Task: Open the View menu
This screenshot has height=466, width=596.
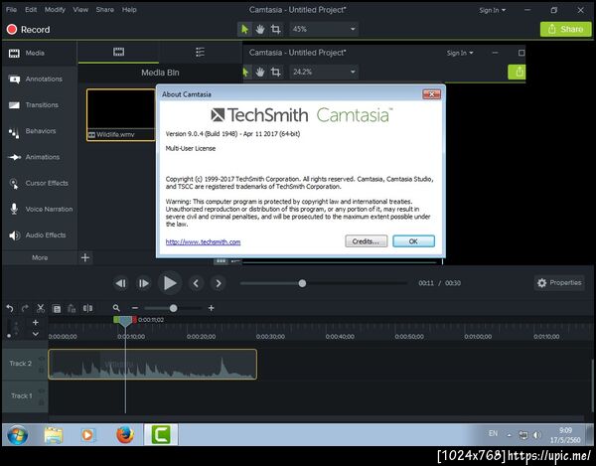Action: tap(80, 10)
